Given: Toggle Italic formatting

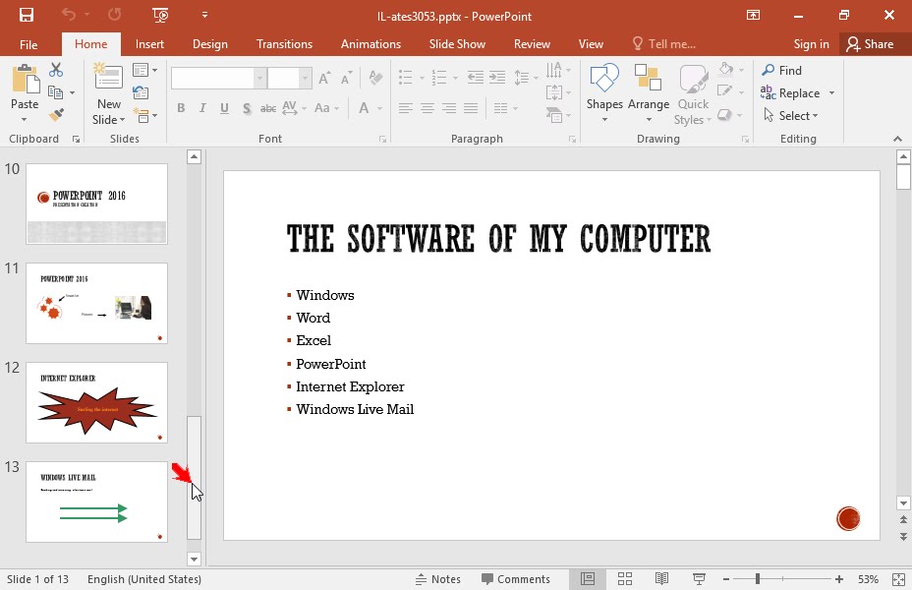Looking at the screenshot, I should (202, 108).
